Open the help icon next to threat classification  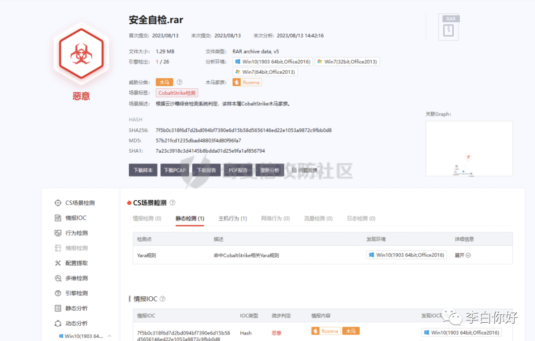(x=179, y=82)
